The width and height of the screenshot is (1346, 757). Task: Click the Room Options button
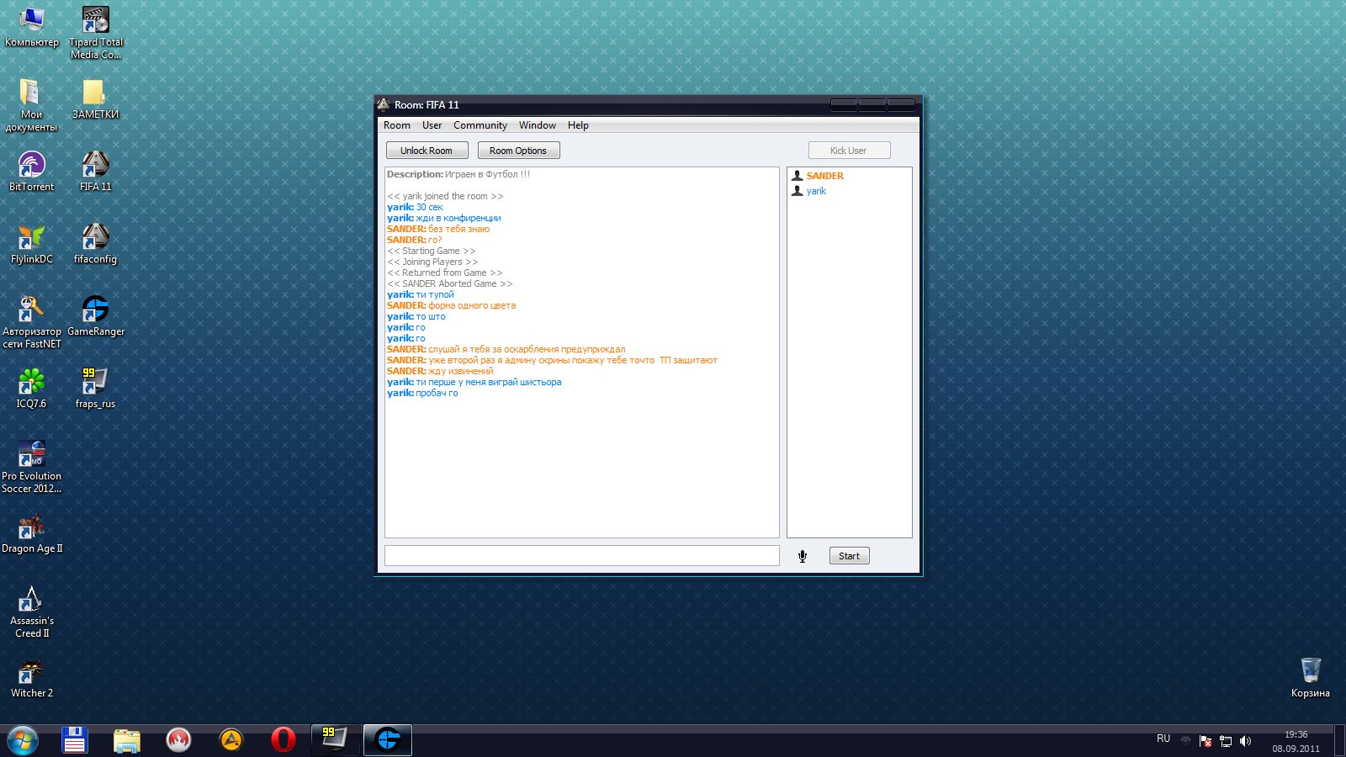pyautogui.click(x=519, y=151)
